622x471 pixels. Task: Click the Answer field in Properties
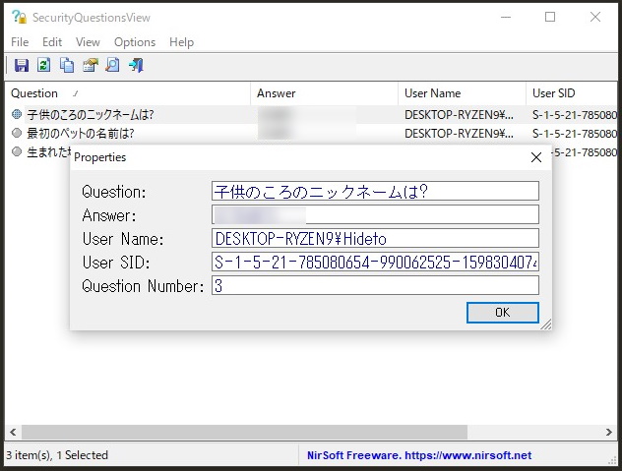[375, 214]
